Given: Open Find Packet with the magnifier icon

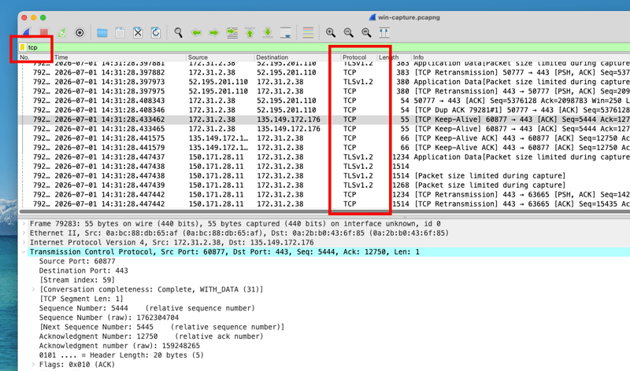Looking at the screenshot, I should coord(178,33).
